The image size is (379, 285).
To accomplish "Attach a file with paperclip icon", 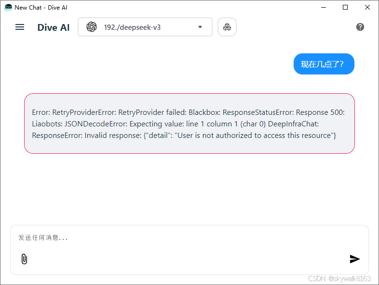I will (x=24, y=259).
